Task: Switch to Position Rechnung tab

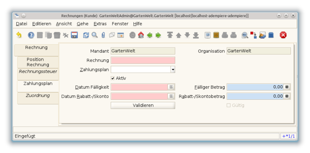Action: (x=38, y=62)
